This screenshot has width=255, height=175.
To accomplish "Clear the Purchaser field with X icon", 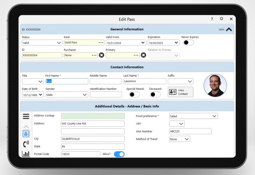I will click(101, 55).
